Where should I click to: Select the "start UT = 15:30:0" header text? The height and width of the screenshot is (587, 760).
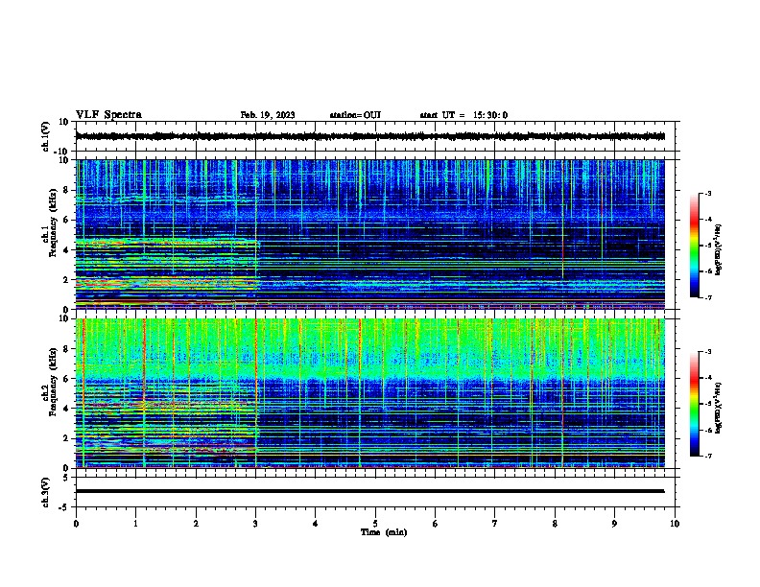click(x=463, y=115)
